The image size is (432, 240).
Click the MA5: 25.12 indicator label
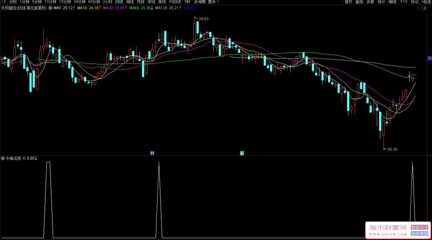64,8
